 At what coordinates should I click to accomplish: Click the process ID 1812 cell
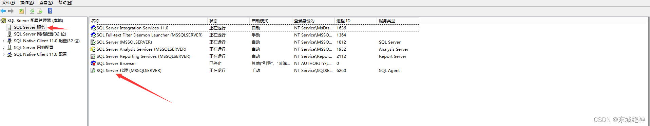(x=341, y=42)
